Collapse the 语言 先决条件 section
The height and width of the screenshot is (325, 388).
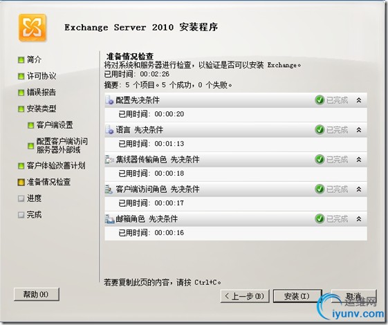[359, 130]
